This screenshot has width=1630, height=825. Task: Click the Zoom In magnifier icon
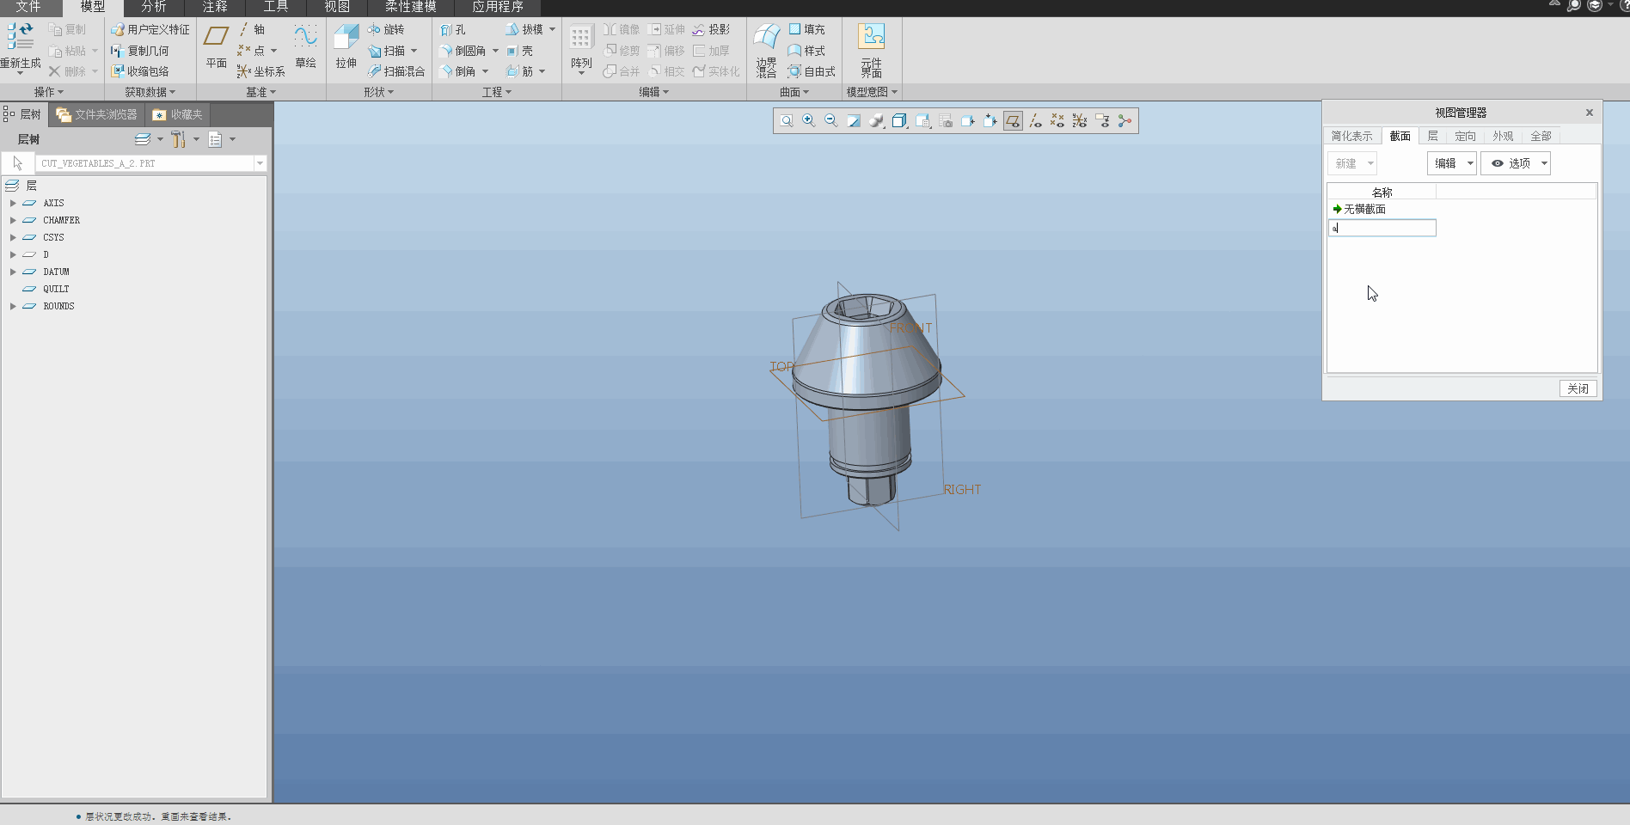tap(809, 121)
